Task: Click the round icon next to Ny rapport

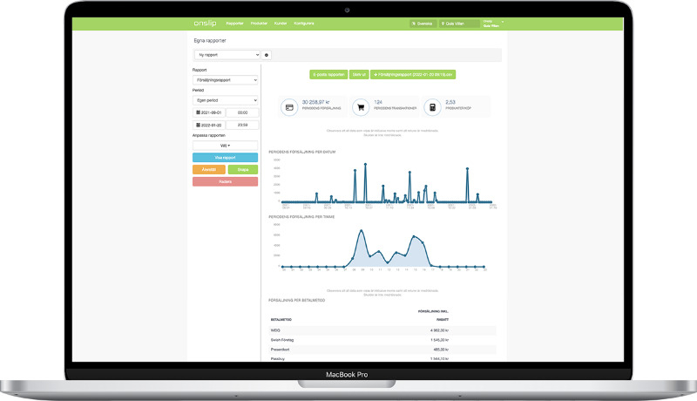Action: click(x=267, y=55)
